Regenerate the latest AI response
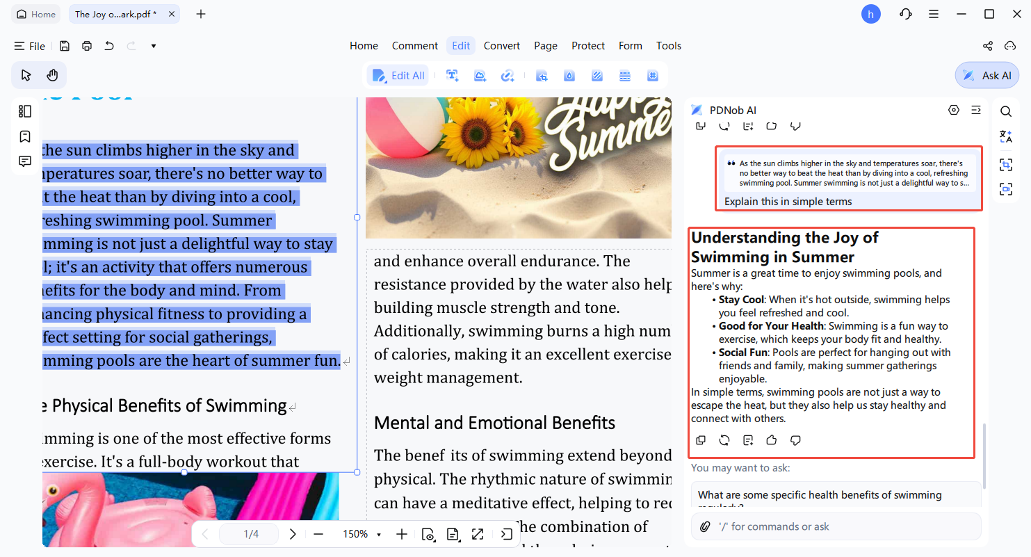Viewport: 1031px width, 557px height. (724, 440)
